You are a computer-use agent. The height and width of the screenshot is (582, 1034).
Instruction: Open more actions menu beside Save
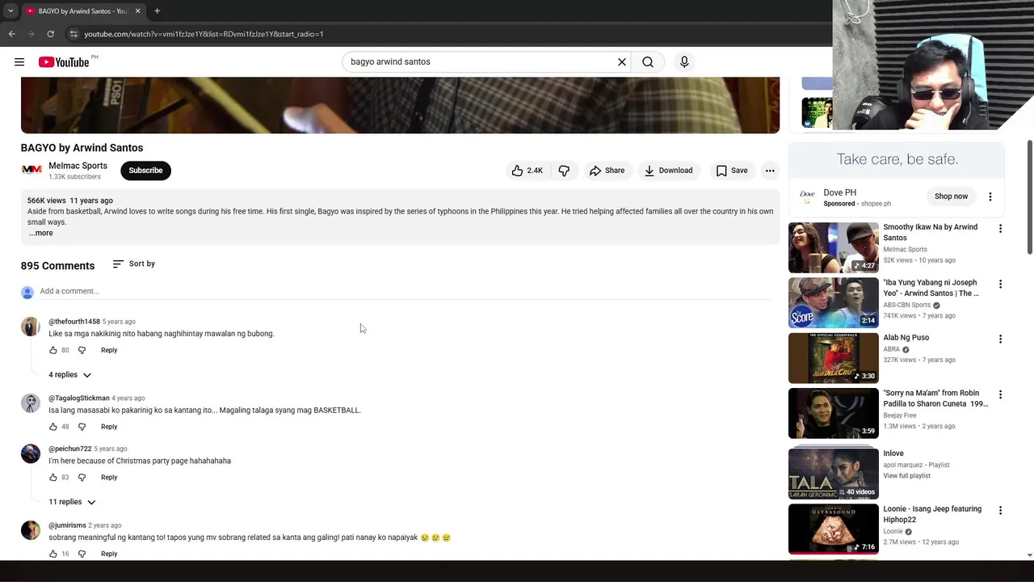pyautogui.click(x=770, y=171)
